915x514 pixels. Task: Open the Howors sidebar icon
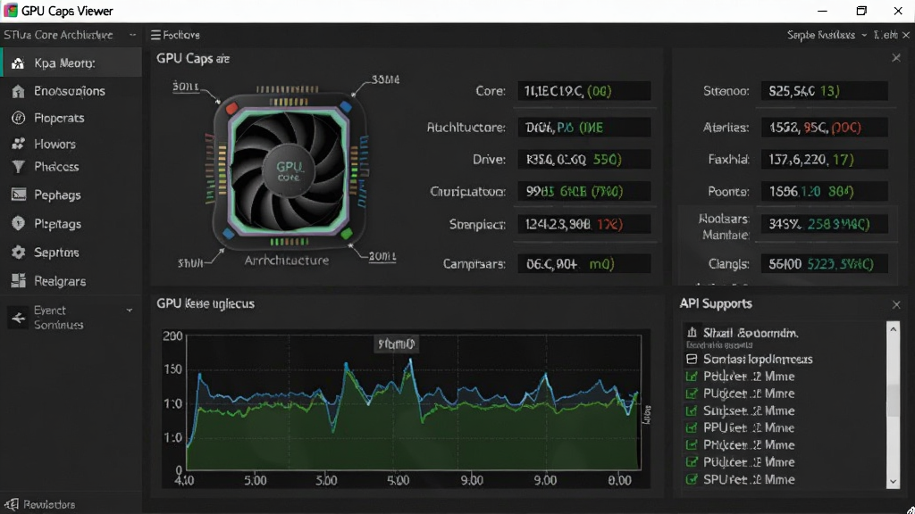[18, 144]
